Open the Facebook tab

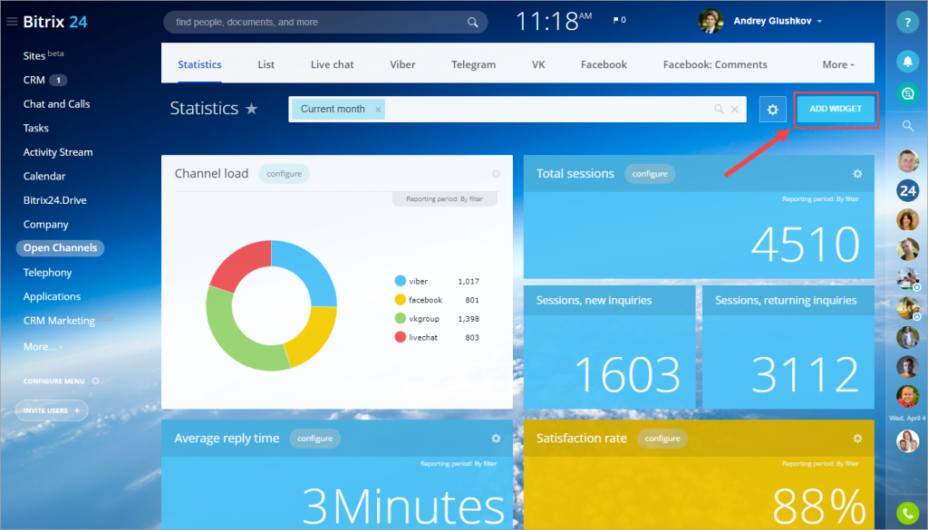coord(604,64)
